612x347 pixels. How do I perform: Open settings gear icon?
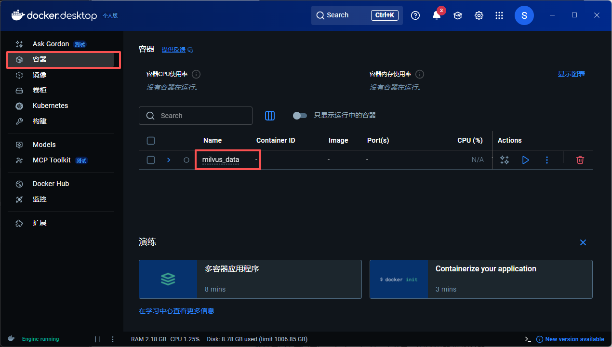pos(479,15)
